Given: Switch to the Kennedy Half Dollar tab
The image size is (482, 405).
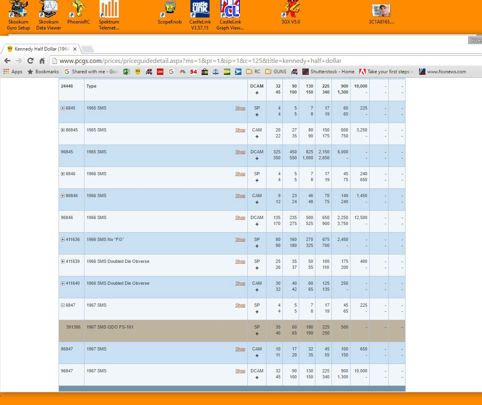Looking at the screenshot, I should (x=41, y=49).
